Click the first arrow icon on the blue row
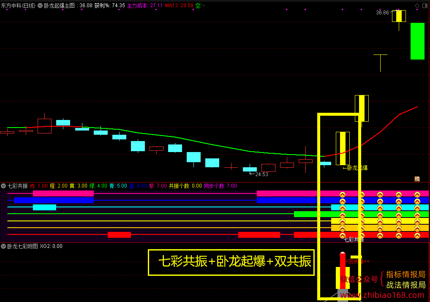Image resolution: width=430 pixels, height=302 pixels. [x=343, y=201]
